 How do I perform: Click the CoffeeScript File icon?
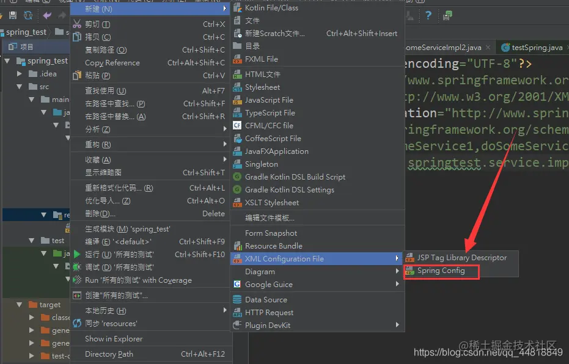[x=237, y=138]
